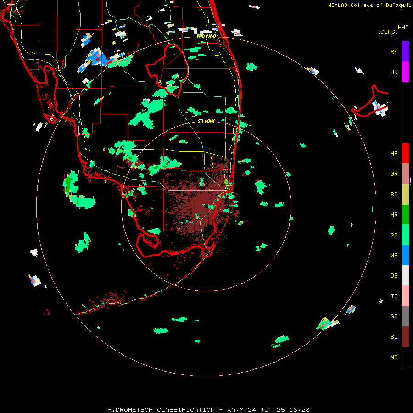This screenshot has width=413, height=413.
Task: Click the RA legend label
Action: [394, 235]
